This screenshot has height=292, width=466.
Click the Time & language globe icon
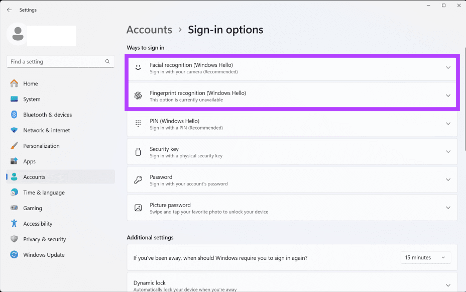point(14,192)
